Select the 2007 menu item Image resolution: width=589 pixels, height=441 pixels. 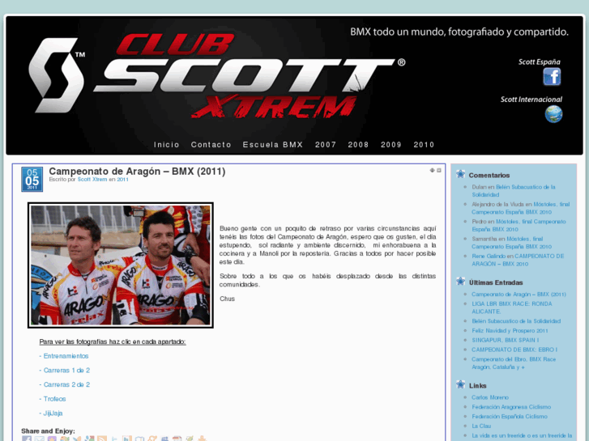tap(326, 145)
